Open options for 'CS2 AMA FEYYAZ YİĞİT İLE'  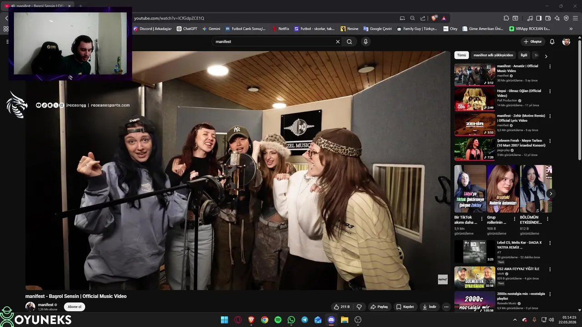pos(550,269)
